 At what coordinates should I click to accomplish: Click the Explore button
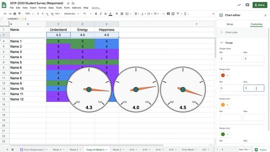tap(261, 149)
